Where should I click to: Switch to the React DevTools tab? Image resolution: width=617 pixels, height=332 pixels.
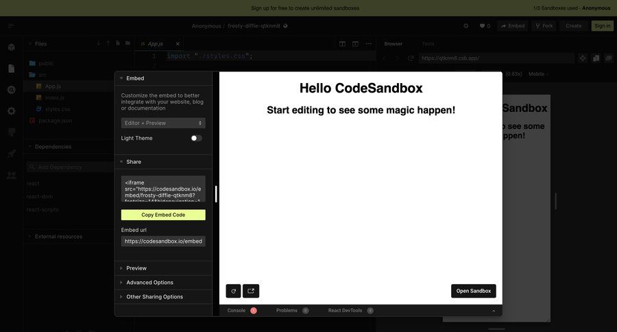click(350, 311)
